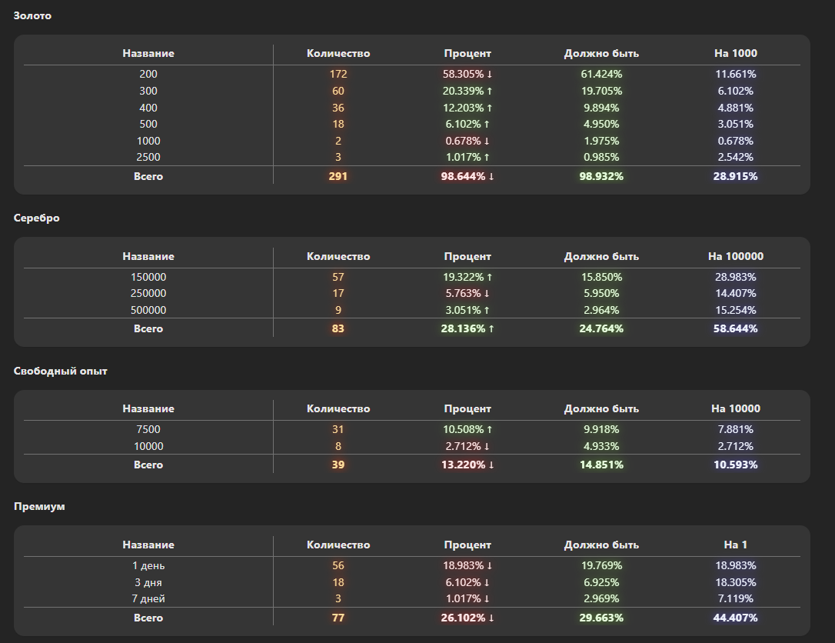The height and width of the screenshot is (643, 835).
Task: Click the "На 1" column header
Action: click(x=735, y=545)
